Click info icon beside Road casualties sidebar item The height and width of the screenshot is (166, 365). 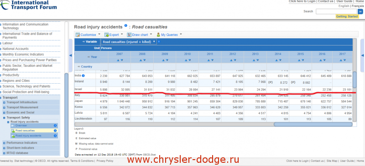coord(55,131)
